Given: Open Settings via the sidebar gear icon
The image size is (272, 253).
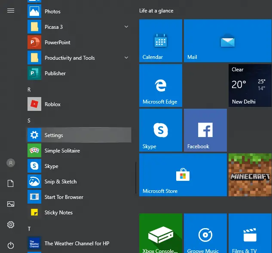Looking at the screenshot, I should tap(11, 225).
